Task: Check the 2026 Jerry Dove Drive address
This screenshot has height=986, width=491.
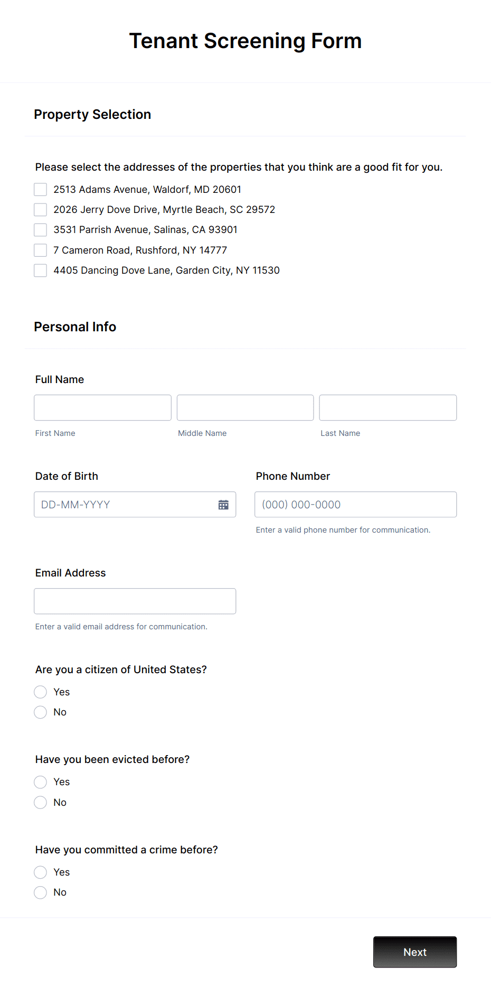Action: [40, 209]
